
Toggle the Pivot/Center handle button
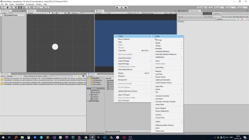(x=37, y=8)
